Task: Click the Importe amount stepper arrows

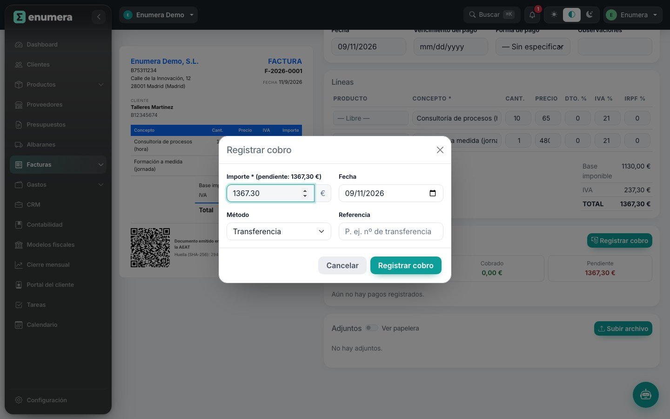Action: tap(305, 193)
